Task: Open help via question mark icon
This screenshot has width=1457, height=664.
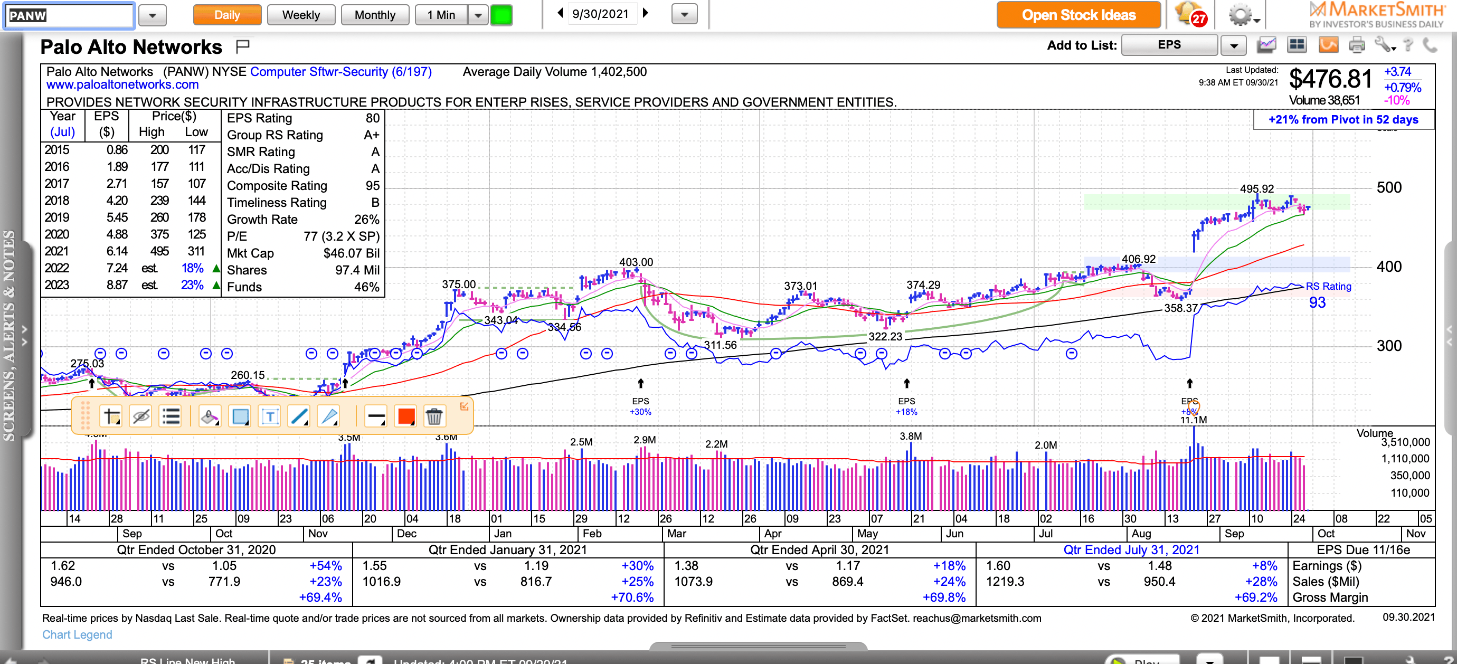Action: (1408, 45)
